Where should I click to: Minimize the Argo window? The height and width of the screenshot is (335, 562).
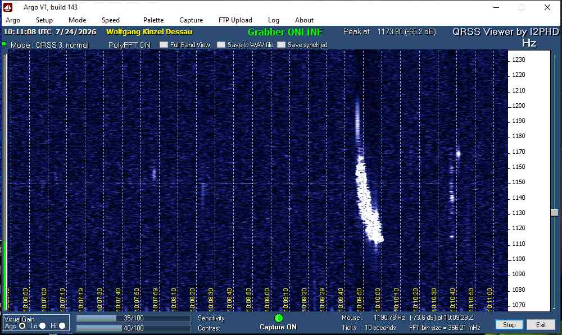(496, 7)
